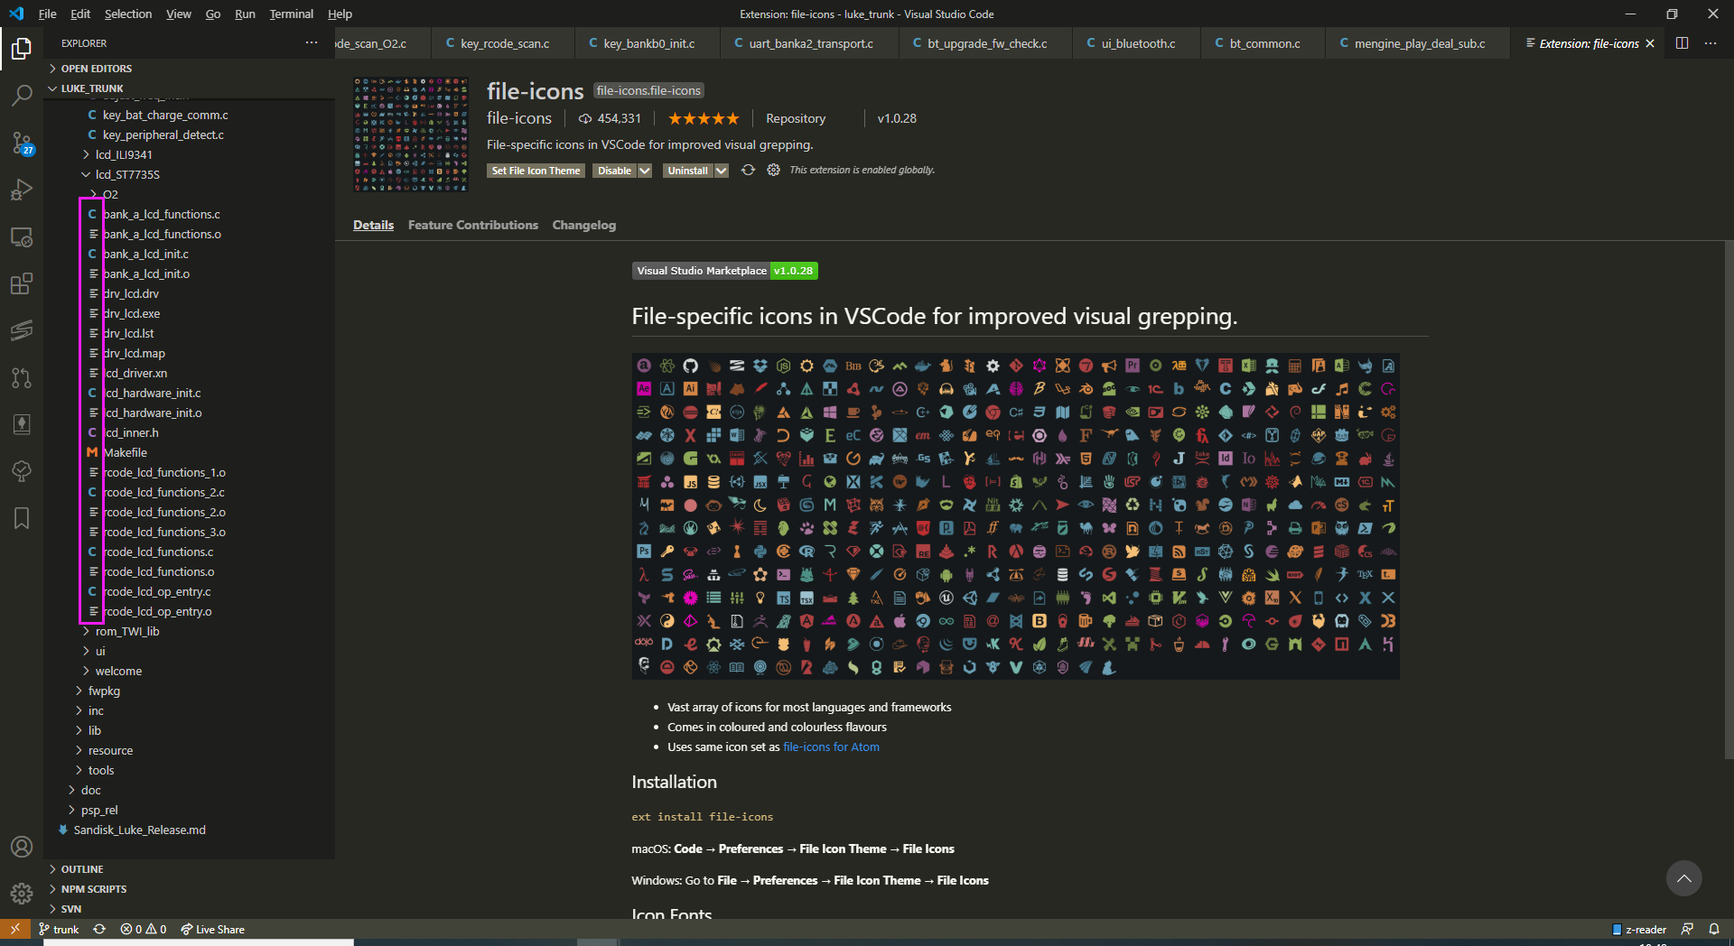
Task: Open the Selection menu
Action: 128,14
